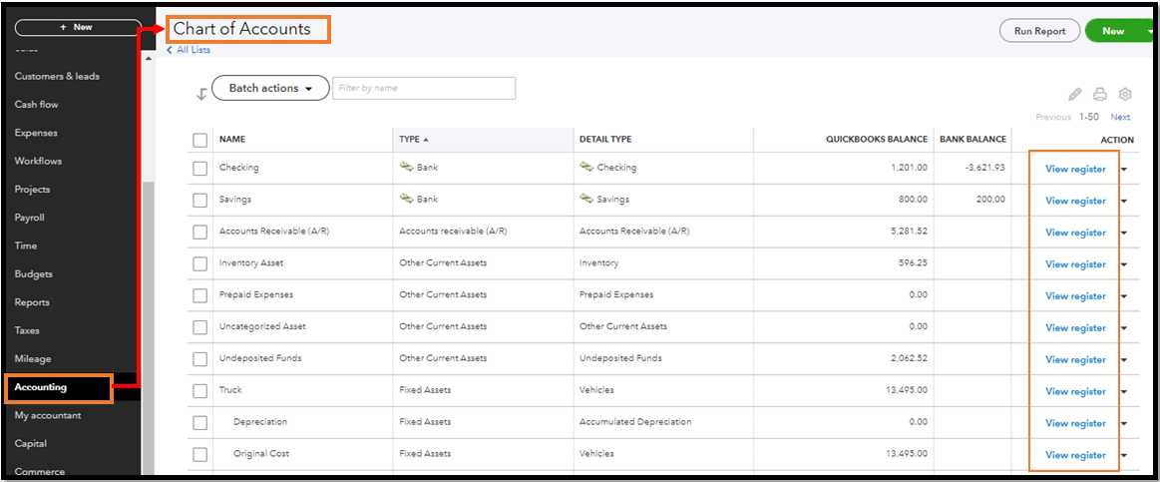Click the bank icon in Checking type cell
1160x482 pixels.
pyautogui.click(x=405, y=168)
